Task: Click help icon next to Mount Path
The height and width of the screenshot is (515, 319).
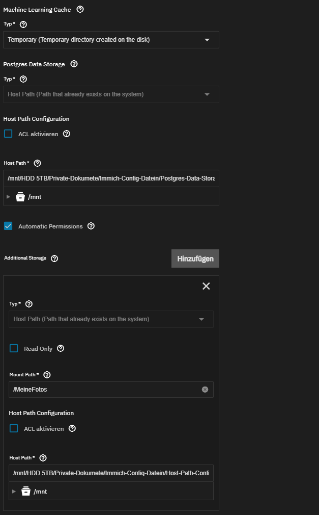Action: click(47, 375)
